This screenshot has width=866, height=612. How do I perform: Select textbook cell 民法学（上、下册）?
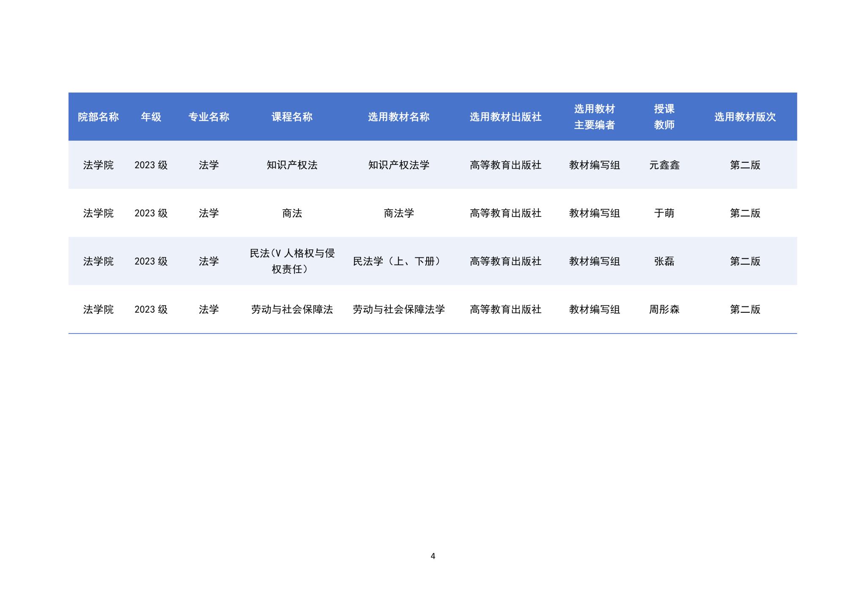click(398, 262)
